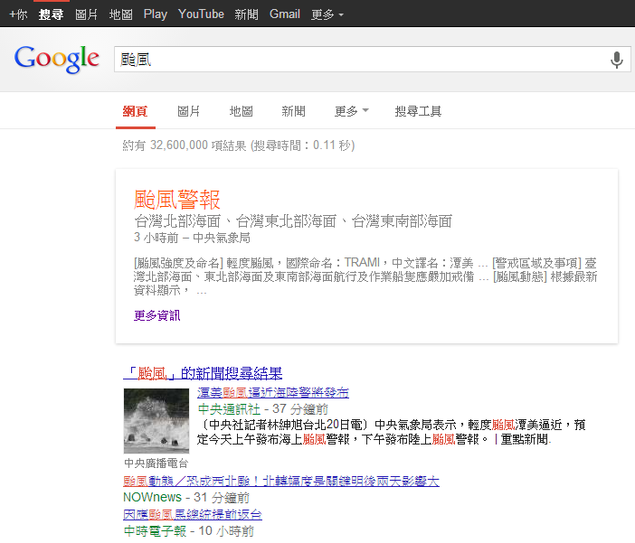Open YouTube from the top bar
This screenshot has height=543, width=635.
201,14
